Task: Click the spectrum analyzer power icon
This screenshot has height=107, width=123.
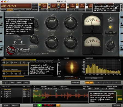Action: pyautogui.click(x=119, y=60)
